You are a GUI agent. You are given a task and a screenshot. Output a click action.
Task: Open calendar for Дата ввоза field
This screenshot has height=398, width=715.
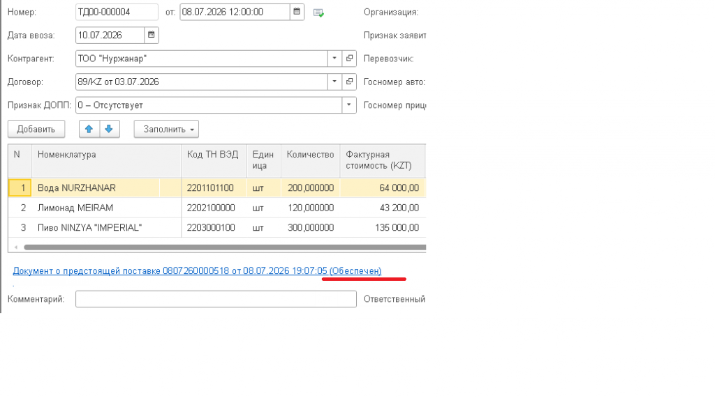click(x=152, y=35)
